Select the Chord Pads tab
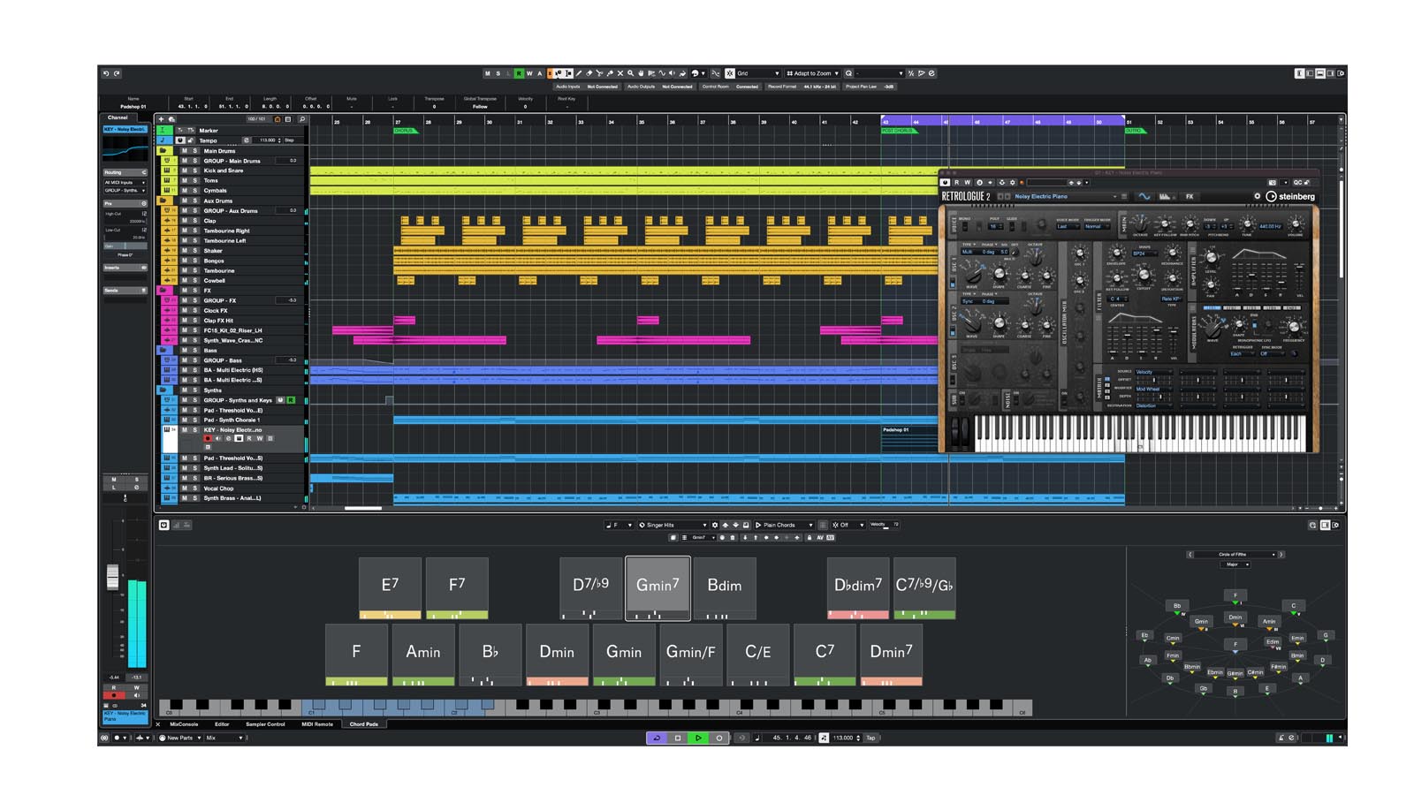 [x=363, y=724]
